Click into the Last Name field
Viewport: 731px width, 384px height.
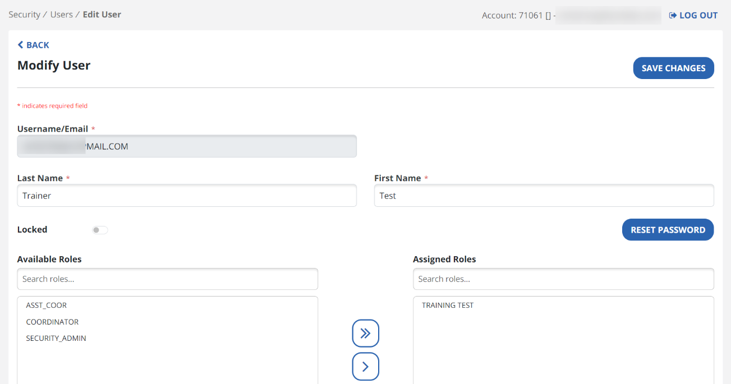(x=186, y=196)
